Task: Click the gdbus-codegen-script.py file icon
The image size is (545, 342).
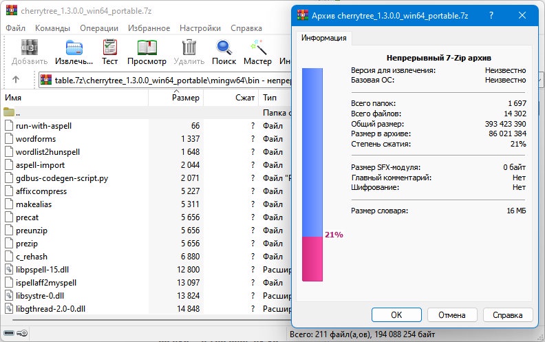Action: (x=9, y=178)
